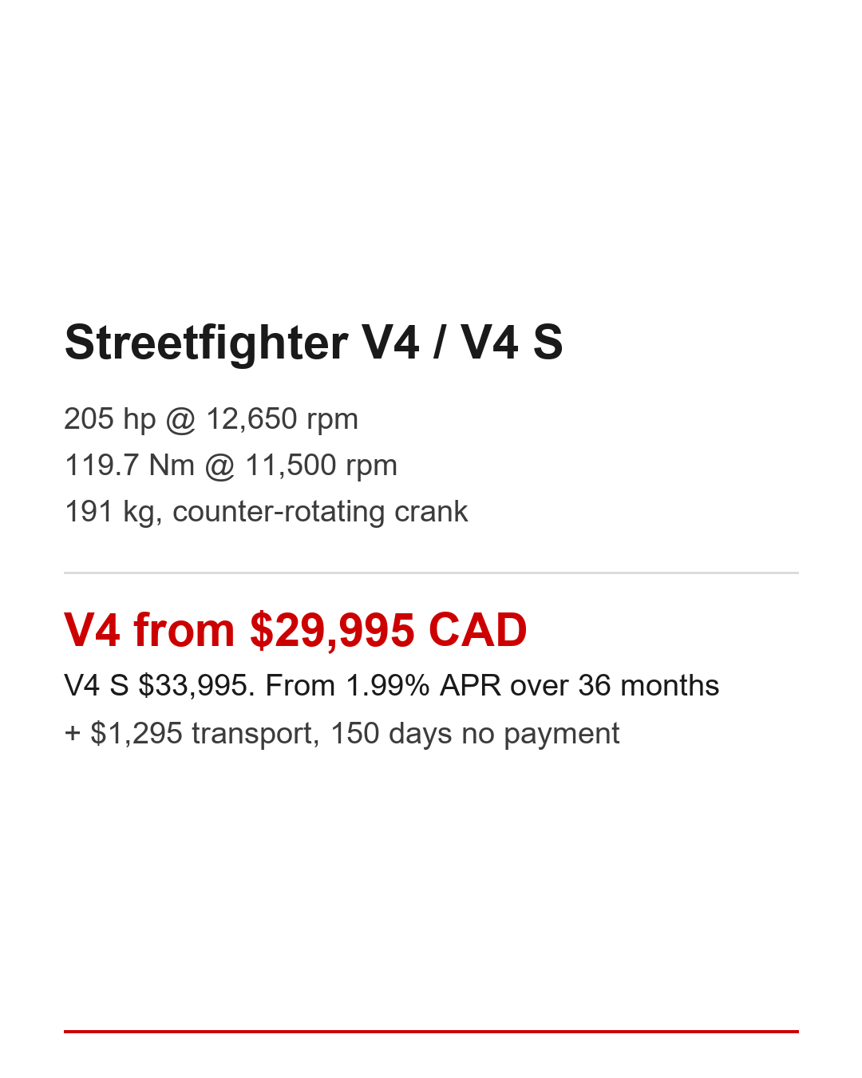862x1078 pixels.
Task: Click the counter-rotating crank text
Action: point(320,512)
